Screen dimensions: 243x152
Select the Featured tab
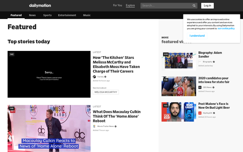[x=16, y=15]
